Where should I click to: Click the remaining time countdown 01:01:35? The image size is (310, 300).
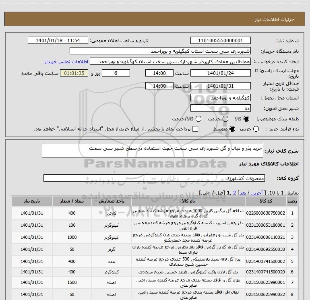click(74, 73)
